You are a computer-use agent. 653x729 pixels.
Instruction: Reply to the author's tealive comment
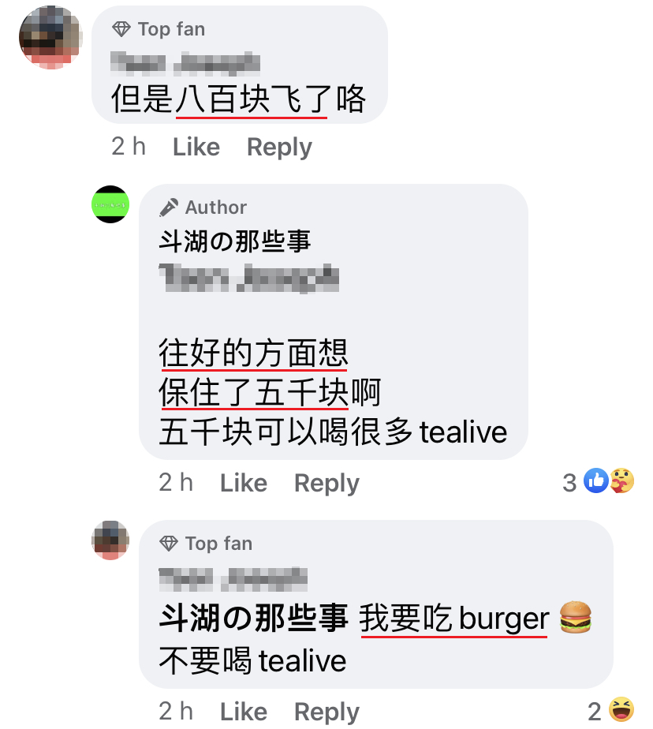326,483
